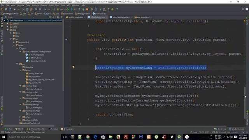249x140 pixels.
Task: Click the yellow intention lightbulb icon
Action: click(73, 67)
